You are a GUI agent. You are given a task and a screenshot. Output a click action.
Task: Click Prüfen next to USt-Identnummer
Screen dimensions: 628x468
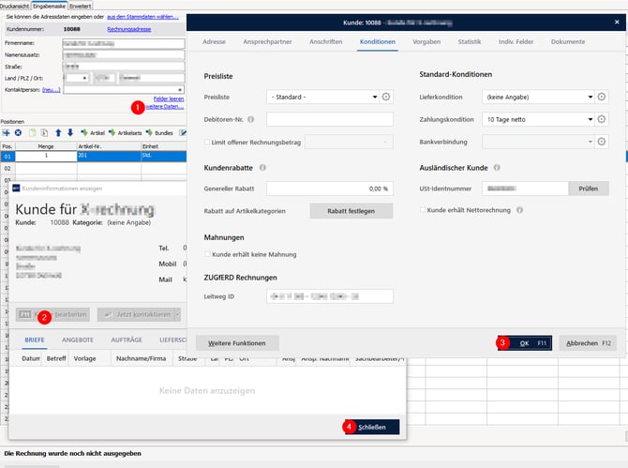click(x=589, y=189)
